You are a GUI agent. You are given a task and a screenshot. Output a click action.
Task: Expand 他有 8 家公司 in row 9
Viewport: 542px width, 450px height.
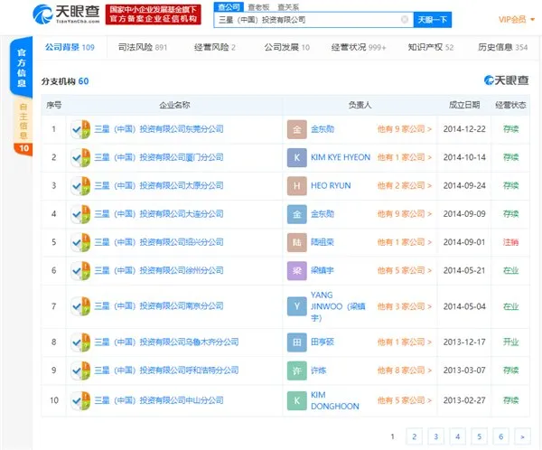point(405,370)
